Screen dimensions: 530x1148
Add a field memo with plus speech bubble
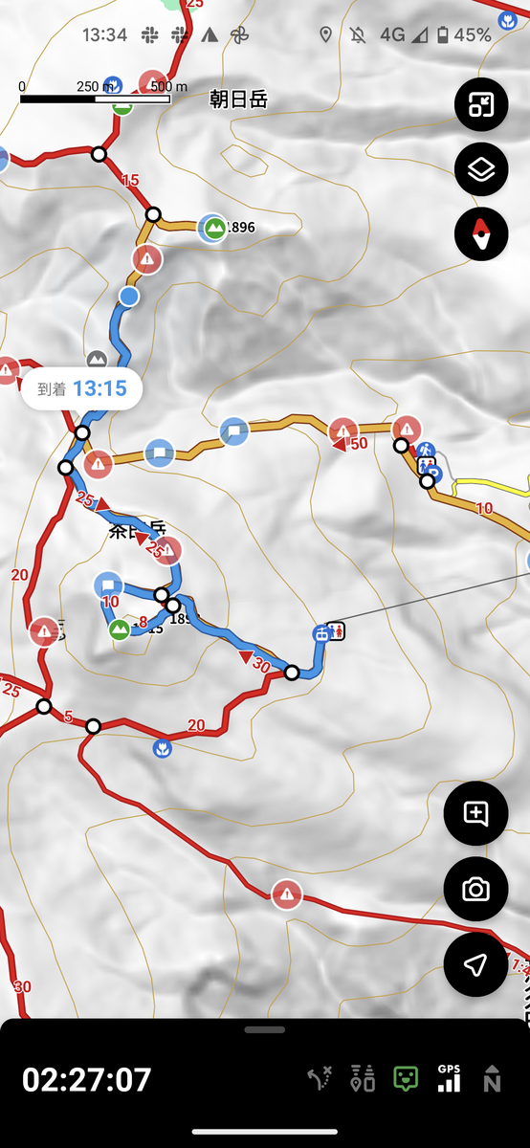click(475, 814)
